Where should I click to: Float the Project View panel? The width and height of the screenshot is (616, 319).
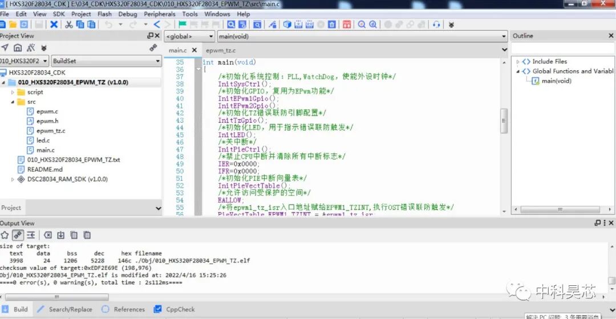[151, 36]
